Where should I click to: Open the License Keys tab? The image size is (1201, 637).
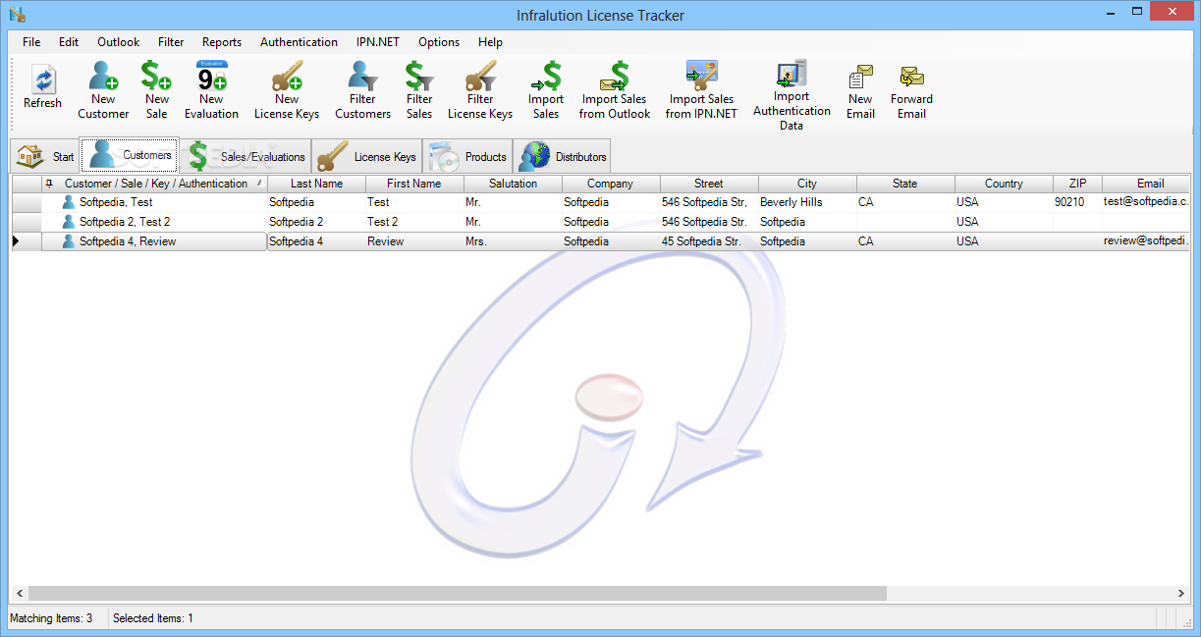(x=367, y=156)
